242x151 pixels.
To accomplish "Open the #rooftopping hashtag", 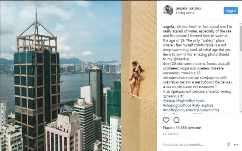I will 174,110.
